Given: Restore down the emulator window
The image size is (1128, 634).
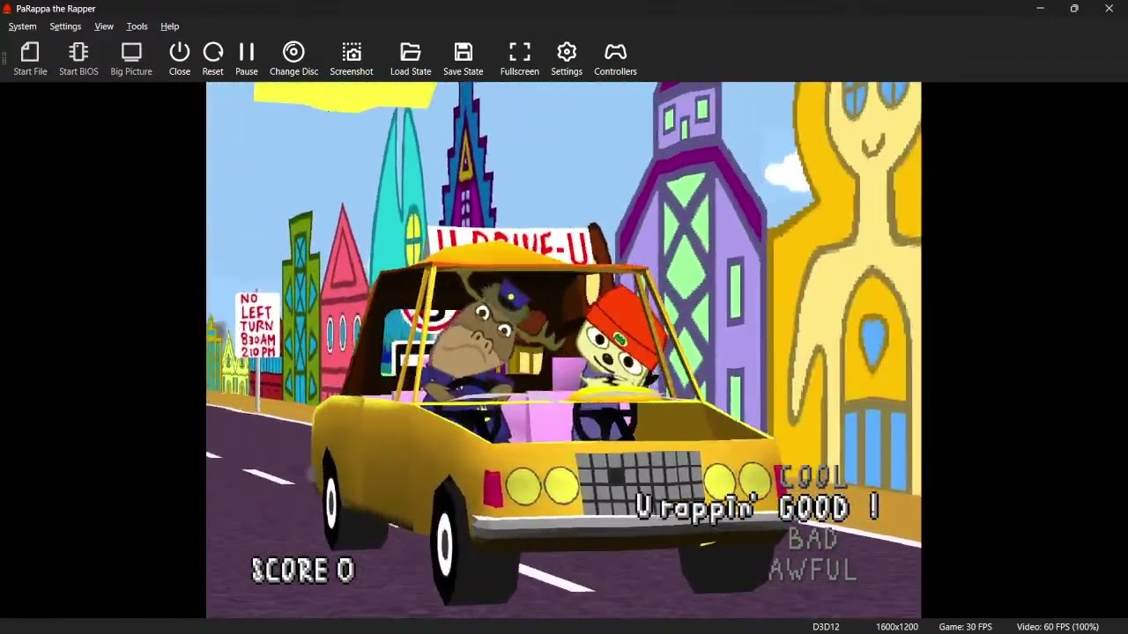Looking at the screenshot, I should click(1074, 9).
